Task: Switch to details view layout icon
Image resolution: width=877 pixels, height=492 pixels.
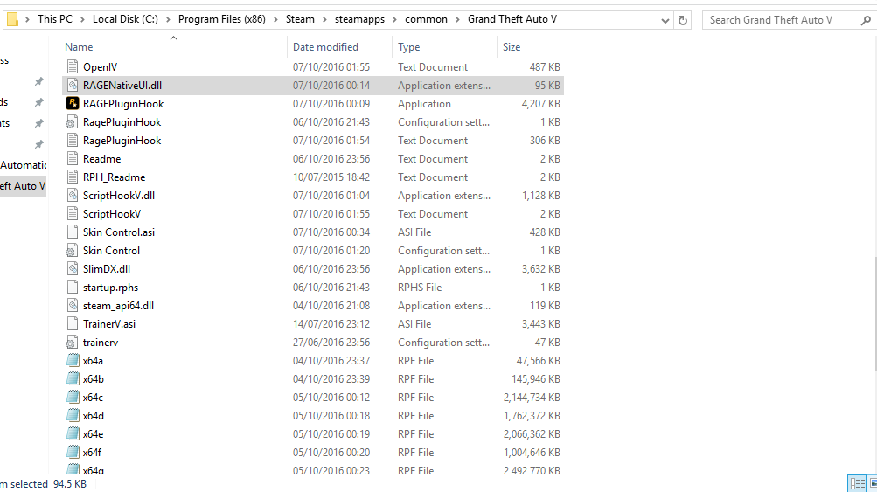Action: tap(857, 483)
